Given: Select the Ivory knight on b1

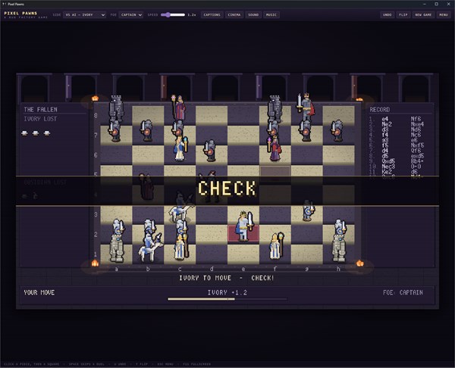Looking at the screenshot, I should click(x=149, y=248).
